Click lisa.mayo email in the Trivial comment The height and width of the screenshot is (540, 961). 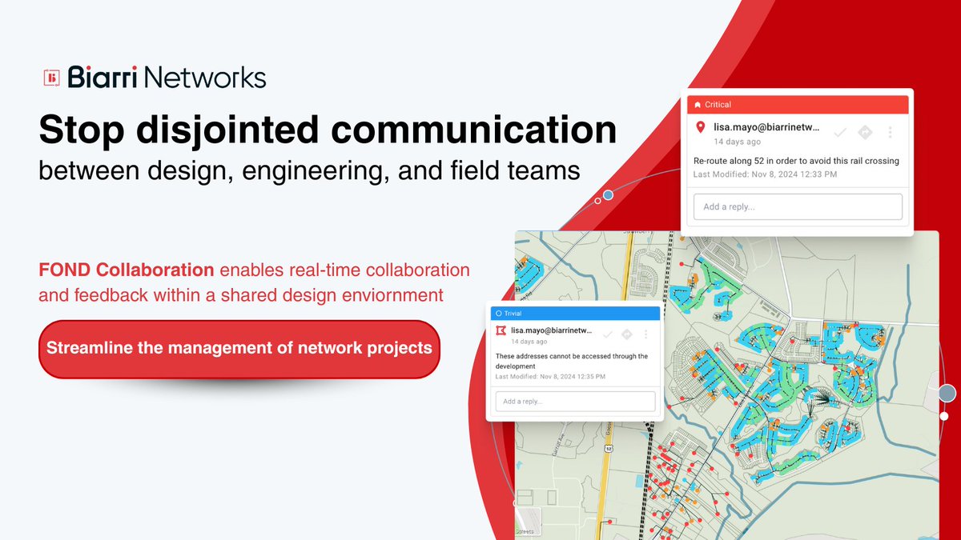552,330
